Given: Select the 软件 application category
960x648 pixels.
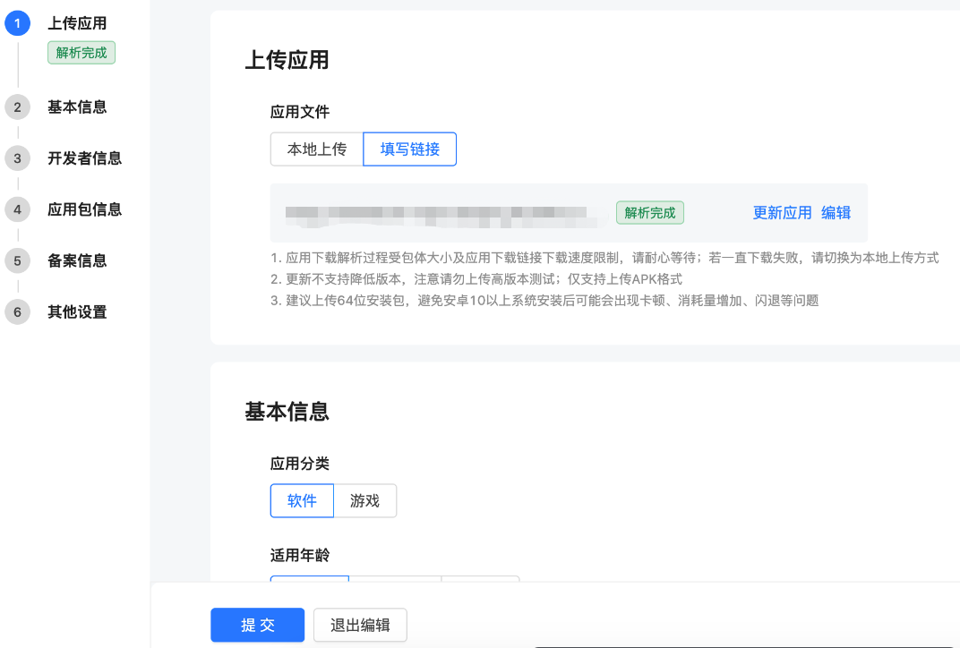Looking at the screenshot, I should point(302,500).
